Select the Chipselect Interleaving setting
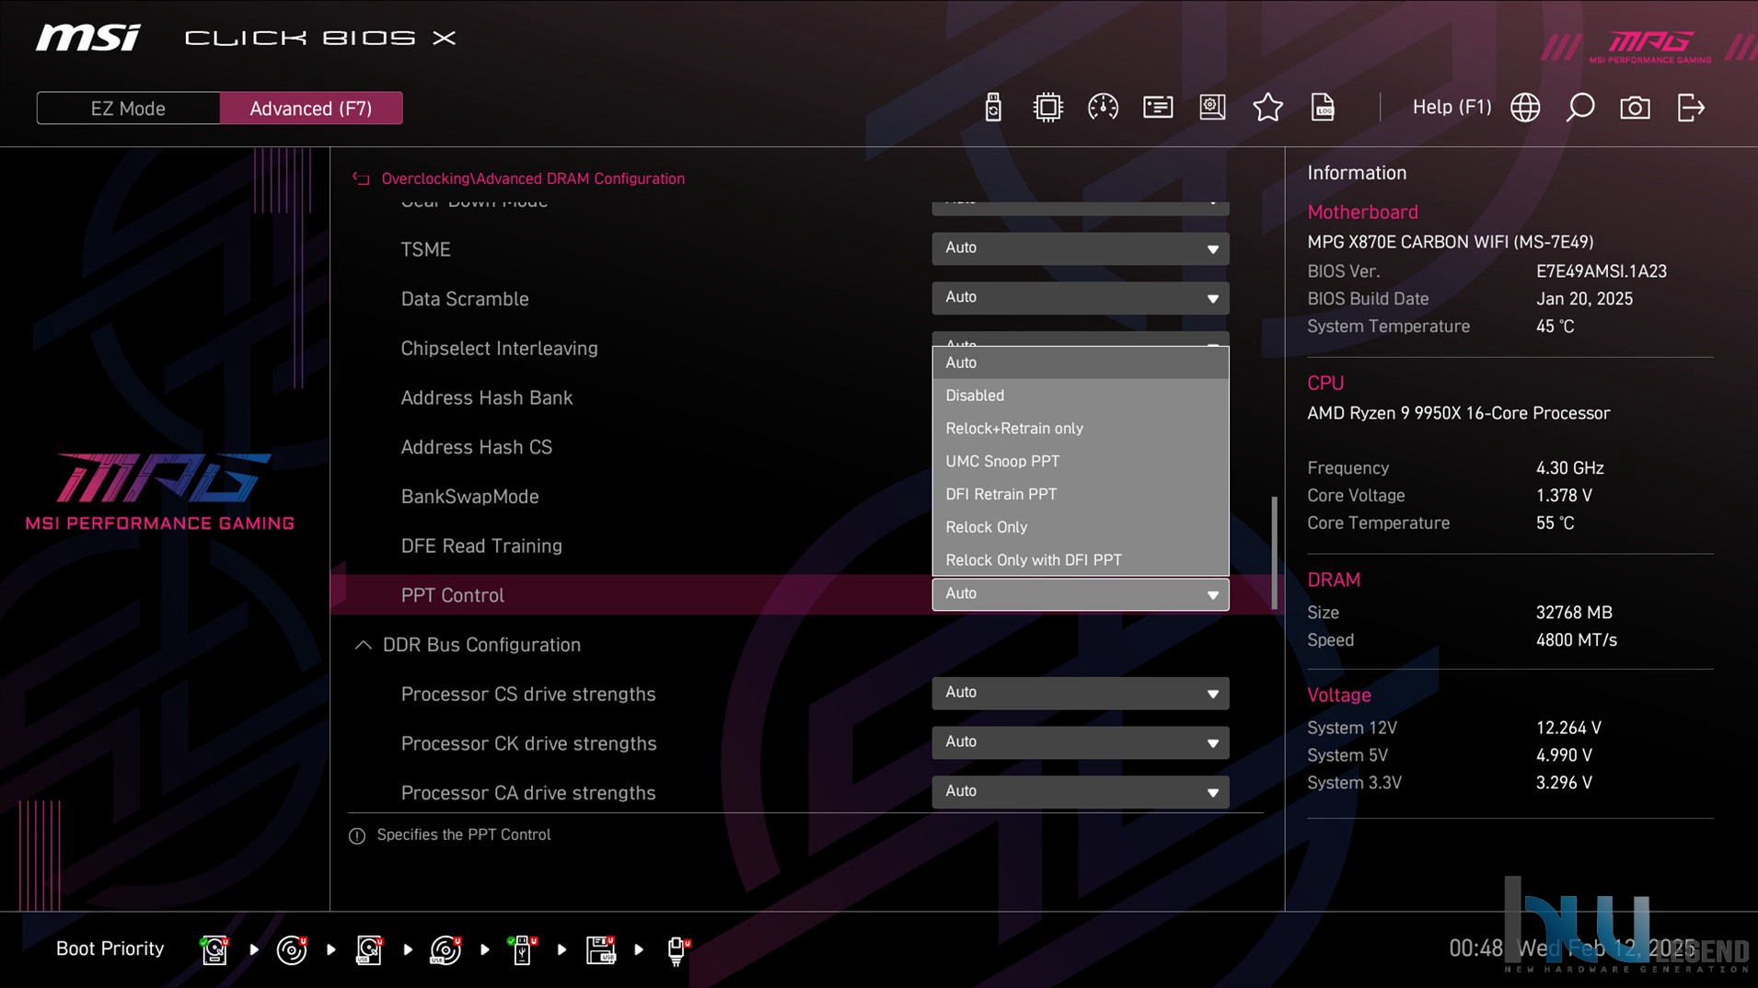 click(499, 349)
